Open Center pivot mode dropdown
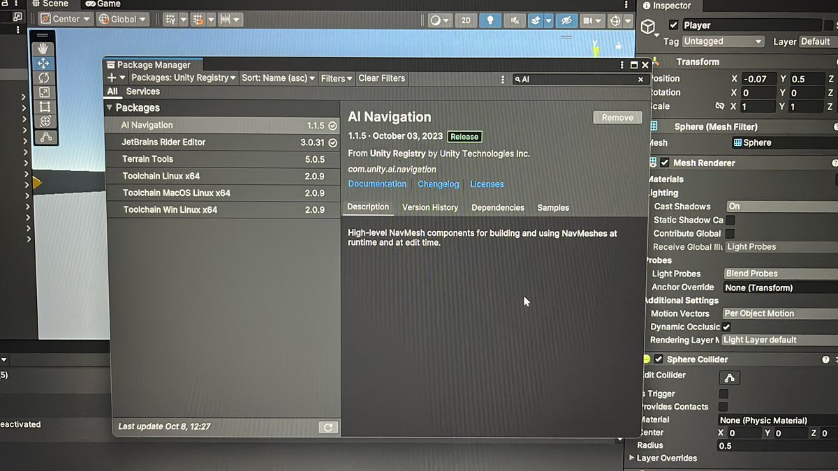The height and width of the screenshot is (471, 838). tap(67, 19)
